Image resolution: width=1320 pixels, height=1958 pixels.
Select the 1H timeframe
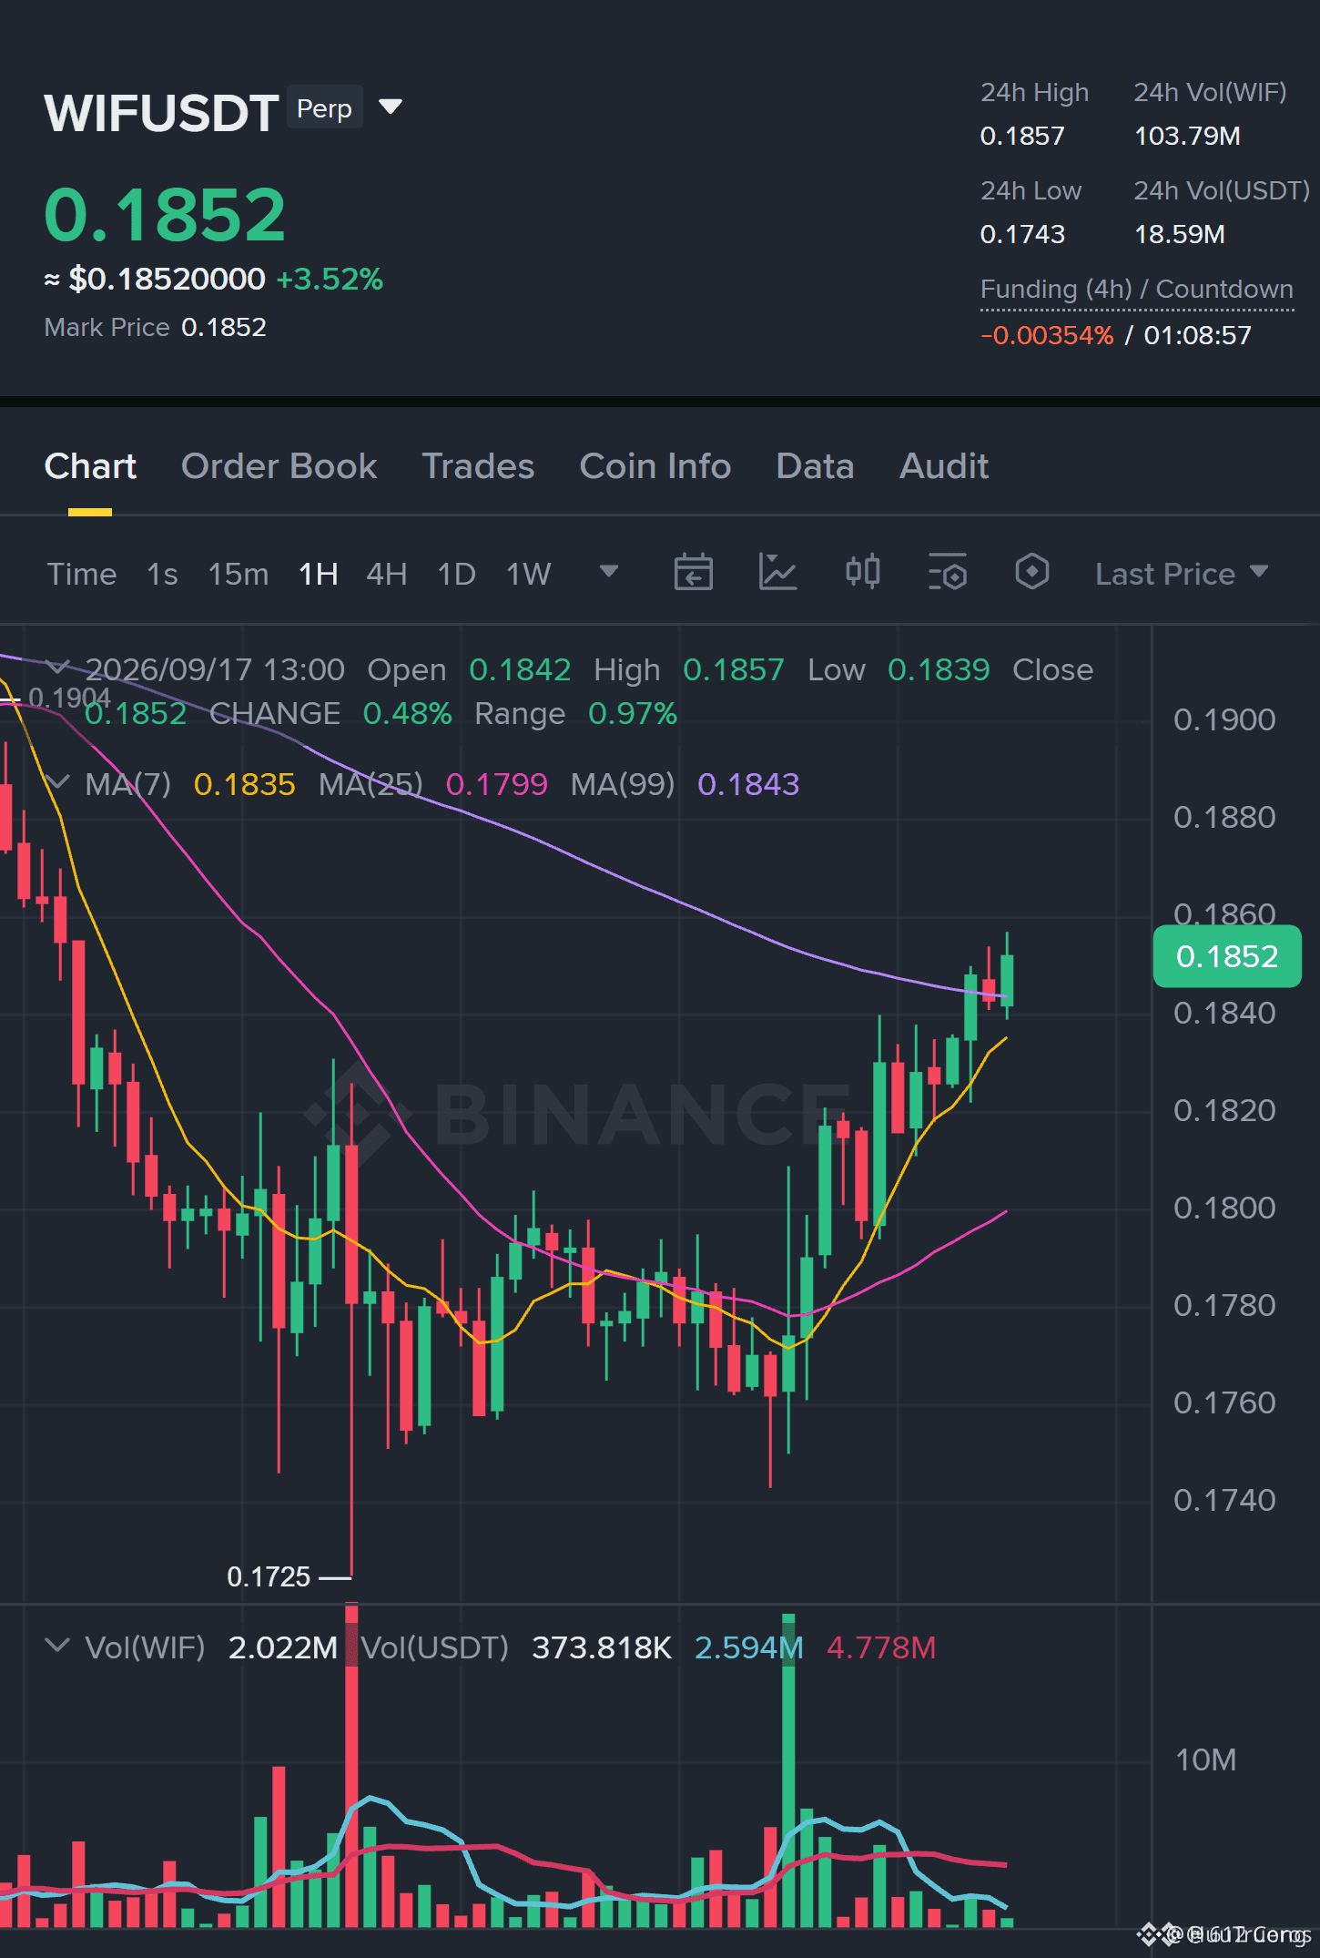[x=319, y=574]
